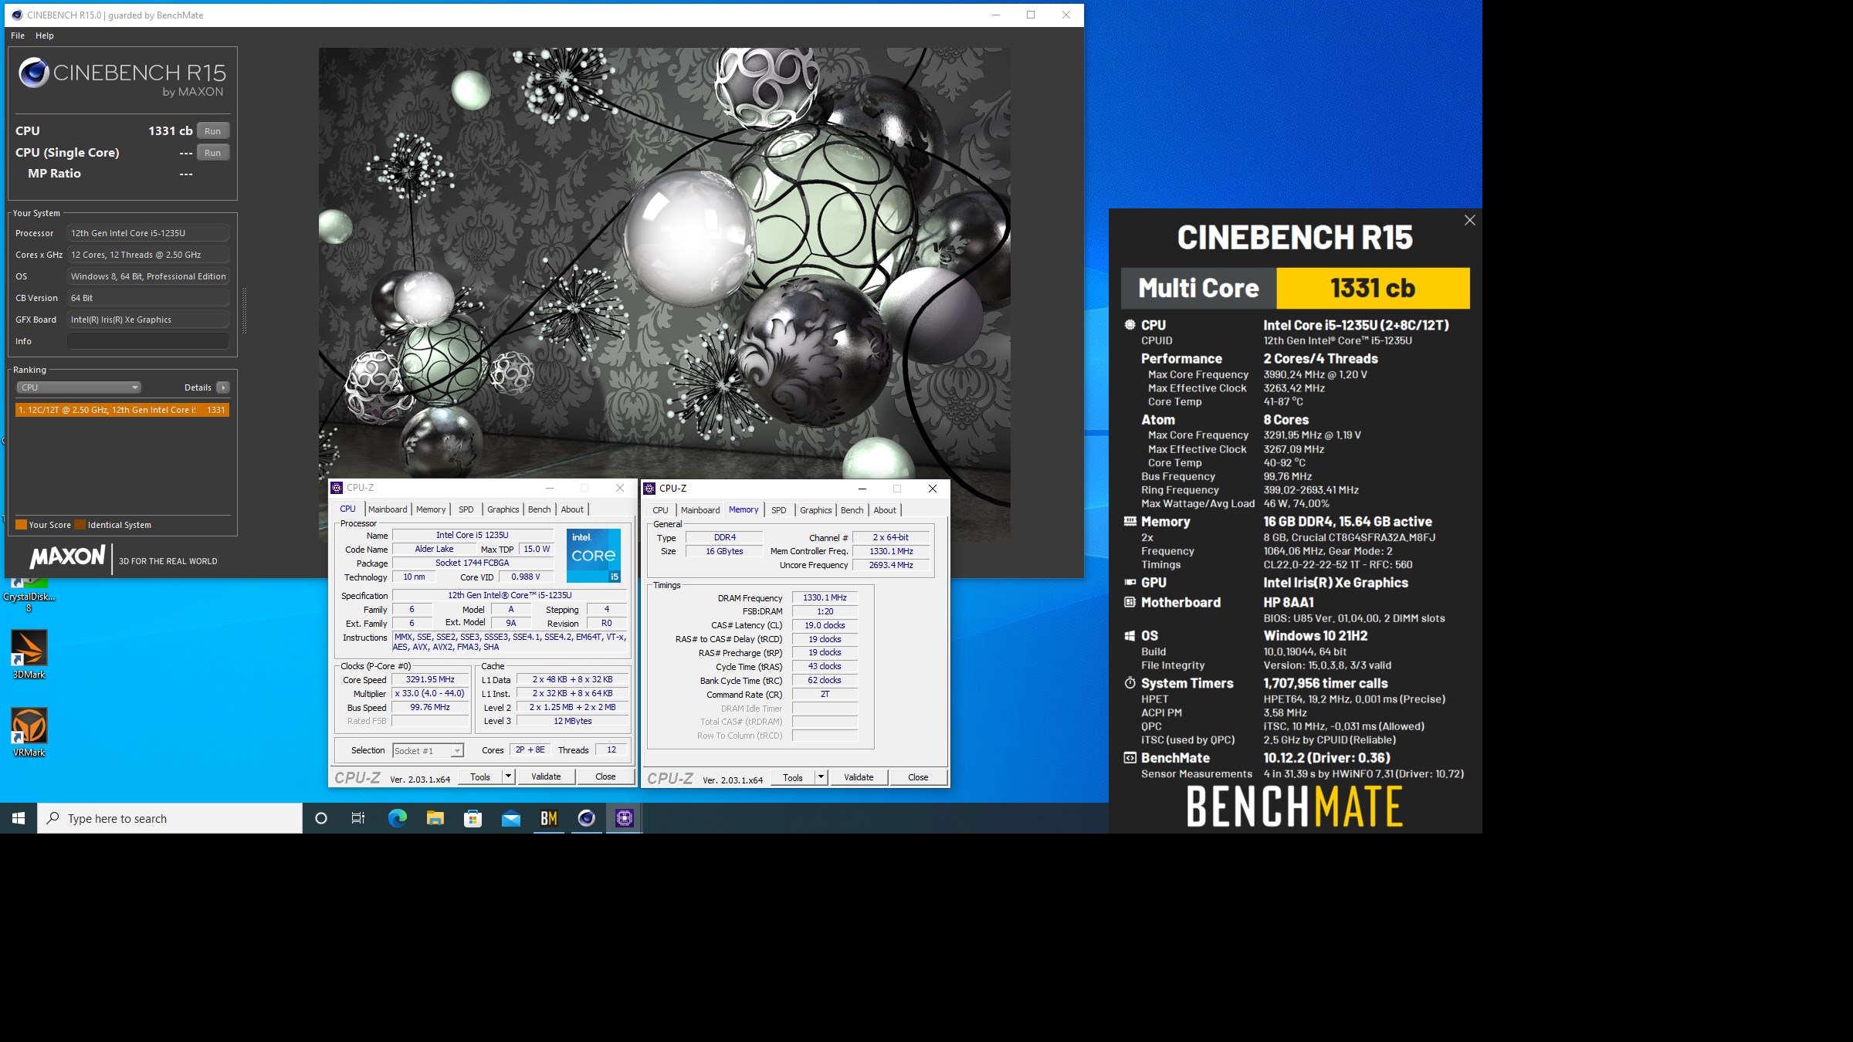The width and height of the screenshot is (1853, 1042).
Task: Open the Mail app from the taskbar
Action: (x=510, y=818)
